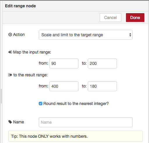Click the result range to field showing 180
Image resolution: width=149 pixels, height=143 pixels.
pos(102,86)
